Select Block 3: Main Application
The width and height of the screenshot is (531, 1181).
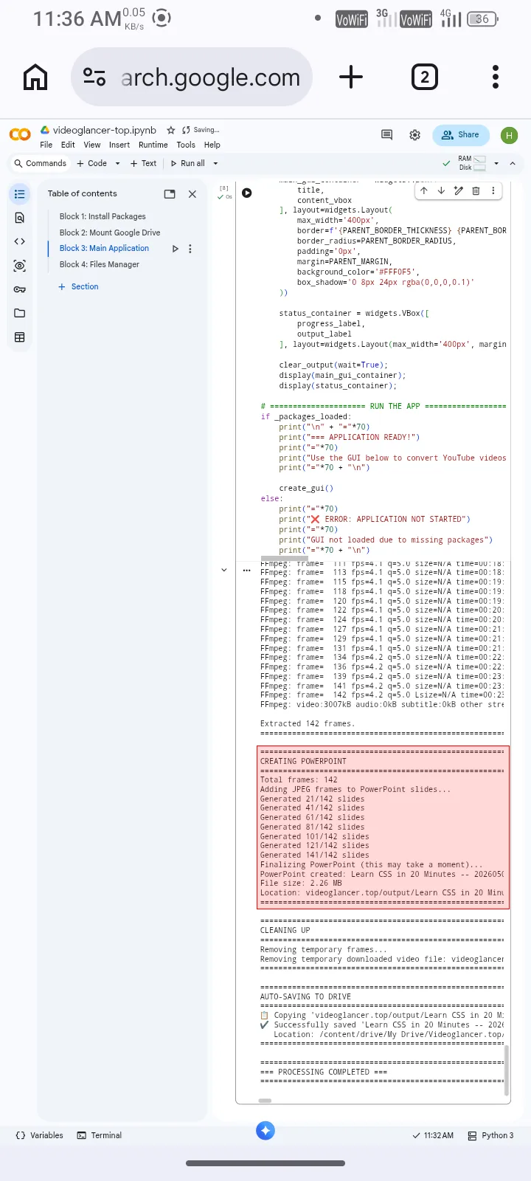coord(104,249)
